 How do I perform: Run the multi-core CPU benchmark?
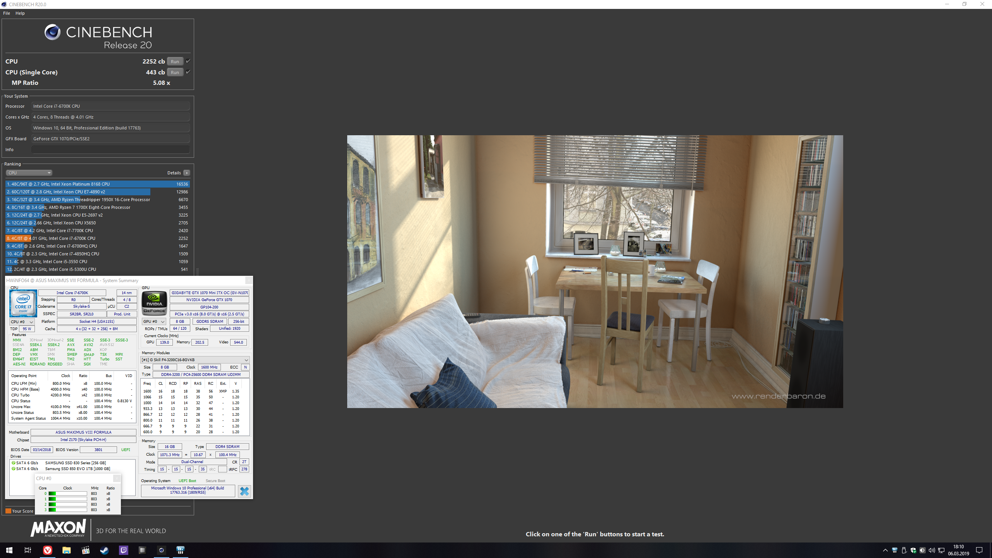(175, 61)
